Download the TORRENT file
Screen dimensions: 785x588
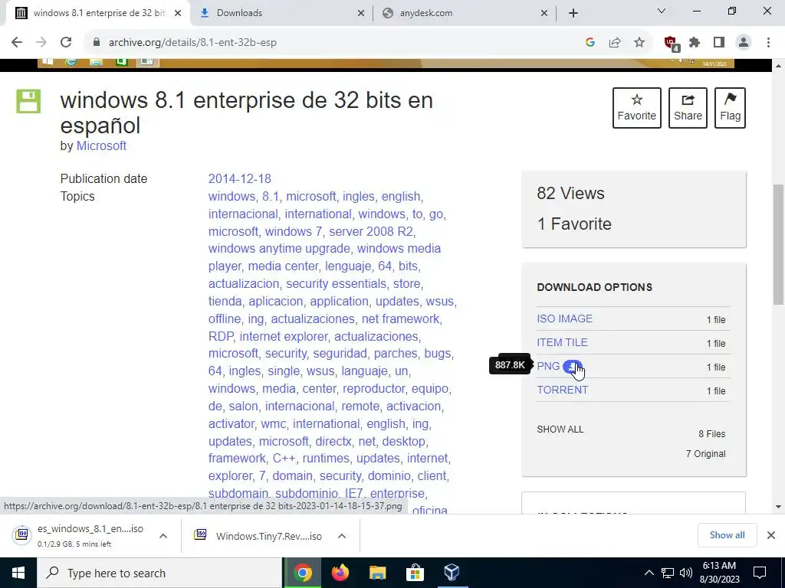(x=562, y=390)
